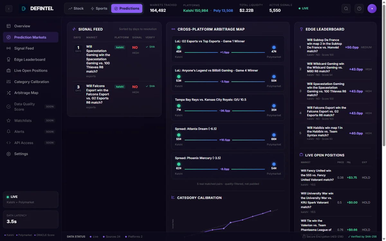Screen dimensions: 386x241
Task: Open Signal Feed in the sidebar
Action: (31, 48)
